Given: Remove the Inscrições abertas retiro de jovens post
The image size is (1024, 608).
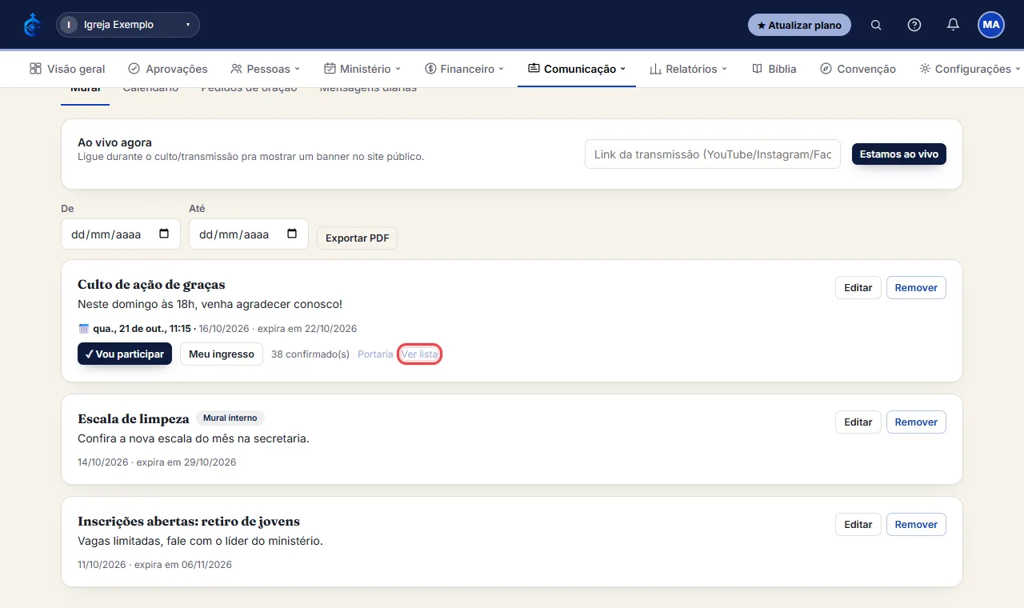Looking at the screenshot, I should (x=916, y=525).
